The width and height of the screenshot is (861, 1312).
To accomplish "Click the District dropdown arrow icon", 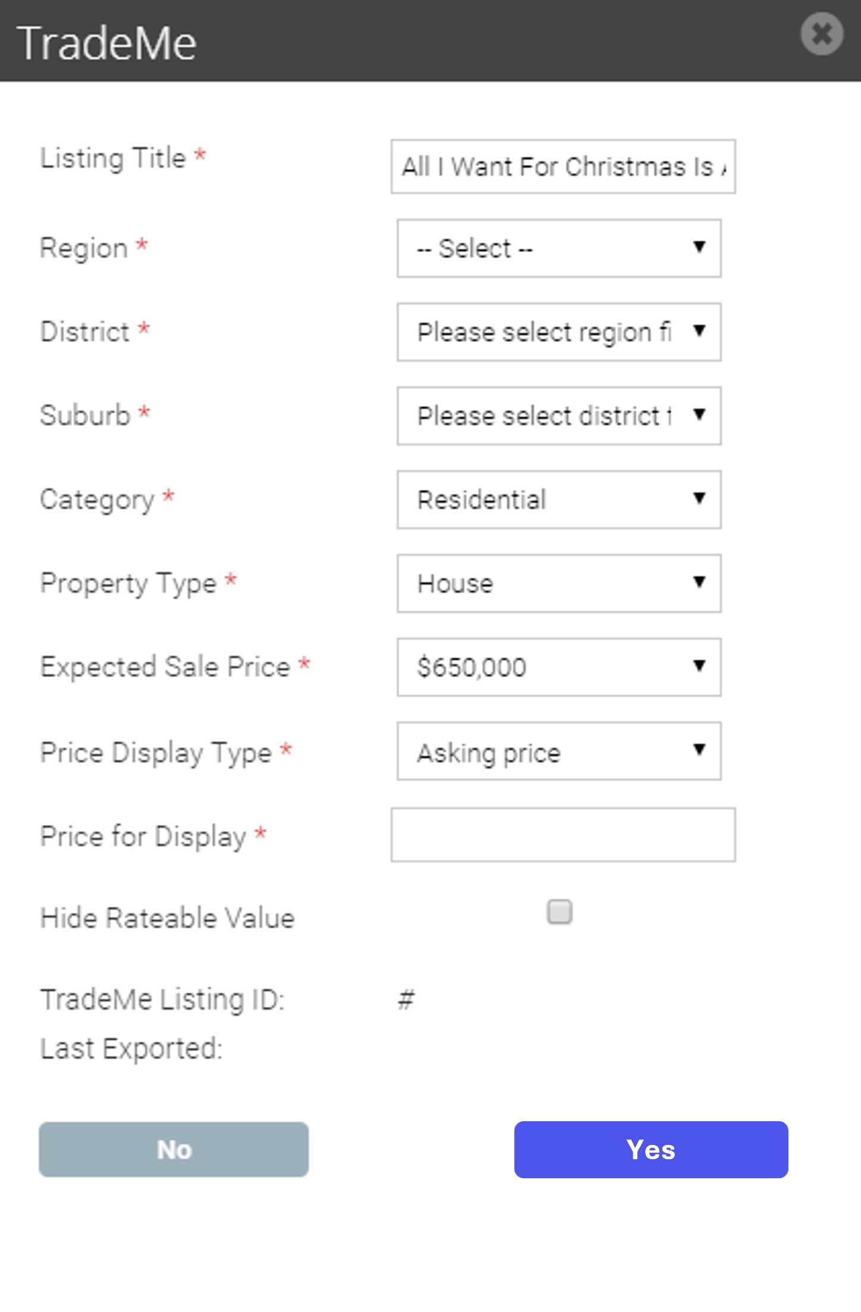I will 699,330.
